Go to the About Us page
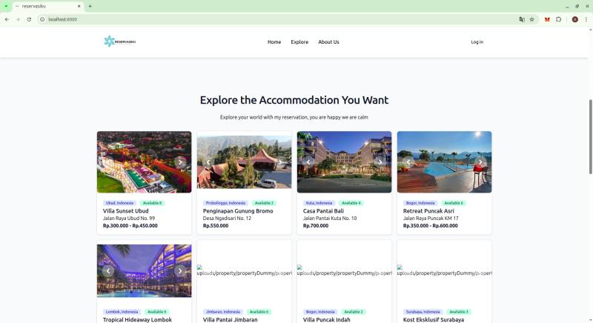Image resolution: width=593 pixels, height=323 pixels. [x=328, y=42]
